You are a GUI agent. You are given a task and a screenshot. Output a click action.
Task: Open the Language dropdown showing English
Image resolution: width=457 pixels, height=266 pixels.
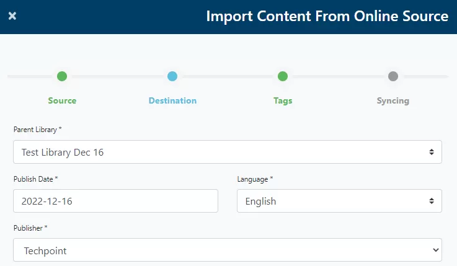coord(339,201)
